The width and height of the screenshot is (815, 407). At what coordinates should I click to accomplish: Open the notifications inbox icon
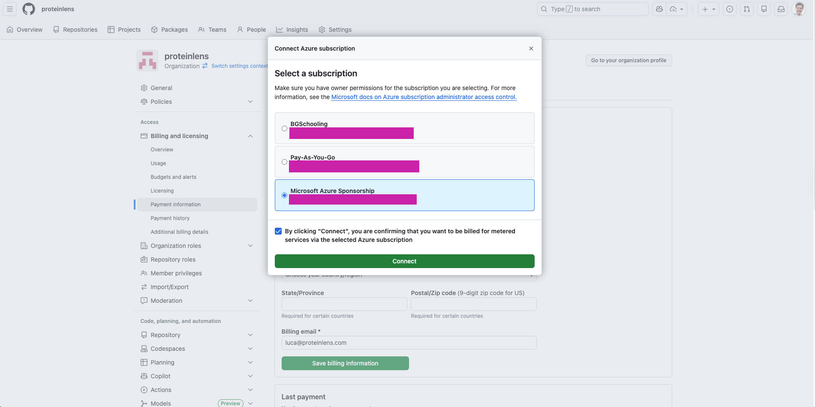coord(781,9)
